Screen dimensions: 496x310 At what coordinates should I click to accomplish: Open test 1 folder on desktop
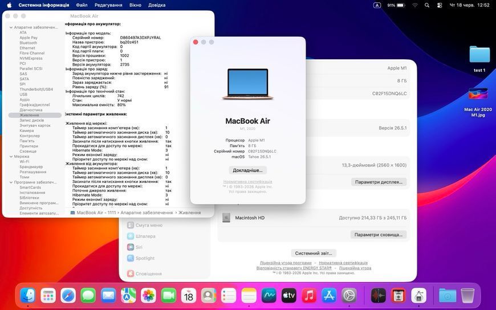point(479,59)
